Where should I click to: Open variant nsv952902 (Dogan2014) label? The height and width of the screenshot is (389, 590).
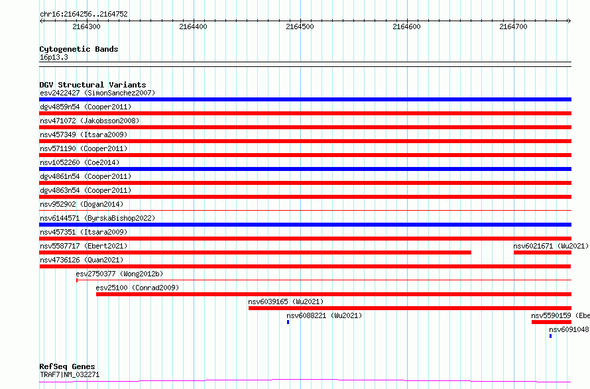tap(82, 204)
